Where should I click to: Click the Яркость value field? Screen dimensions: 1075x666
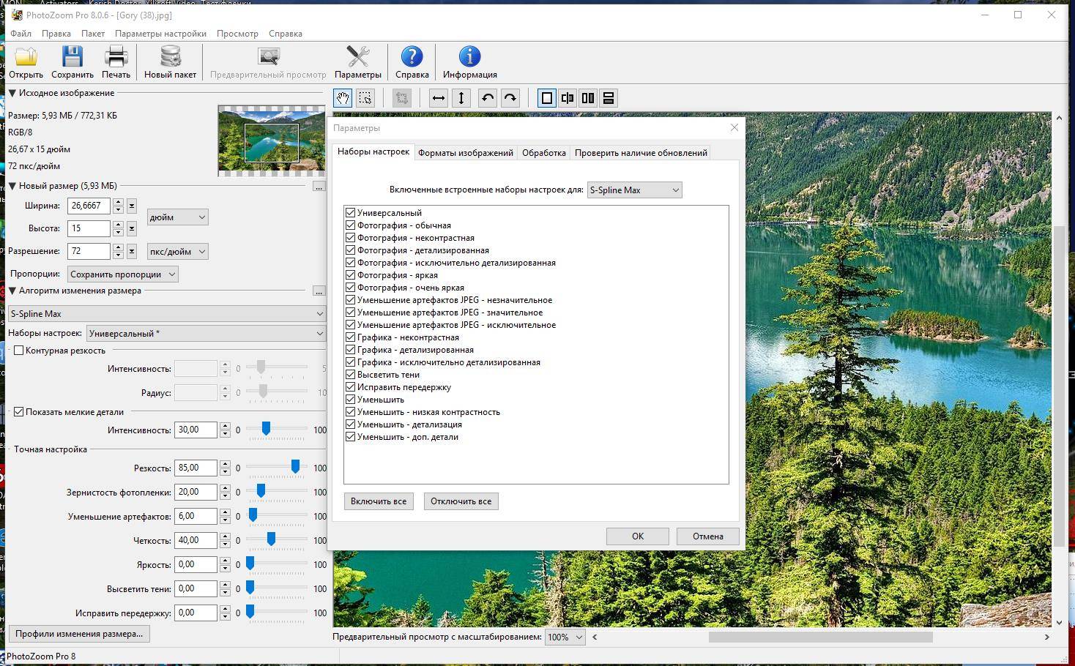click(x=196, y=565)
